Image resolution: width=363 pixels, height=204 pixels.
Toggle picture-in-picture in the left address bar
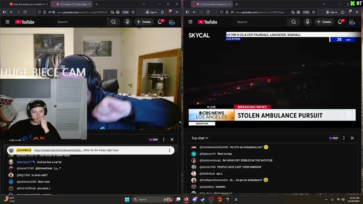[118, 12]
